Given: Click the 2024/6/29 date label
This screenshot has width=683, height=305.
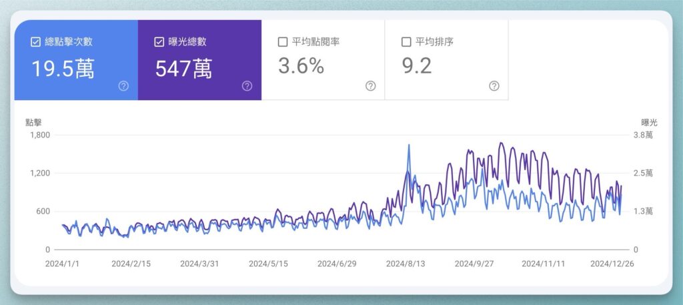Looking at the screenshot, I should point(337,264).
